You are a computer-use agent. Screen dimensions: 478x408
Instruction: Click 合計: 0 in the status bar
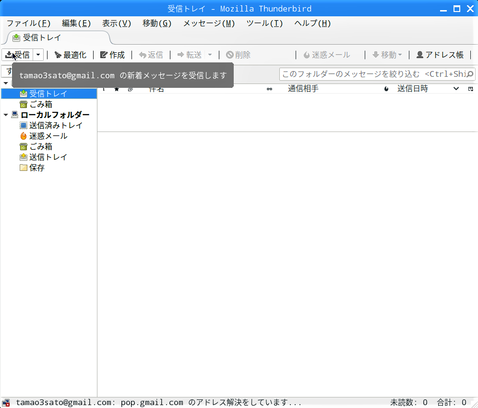pyautogui.click(x=452, y=403)
